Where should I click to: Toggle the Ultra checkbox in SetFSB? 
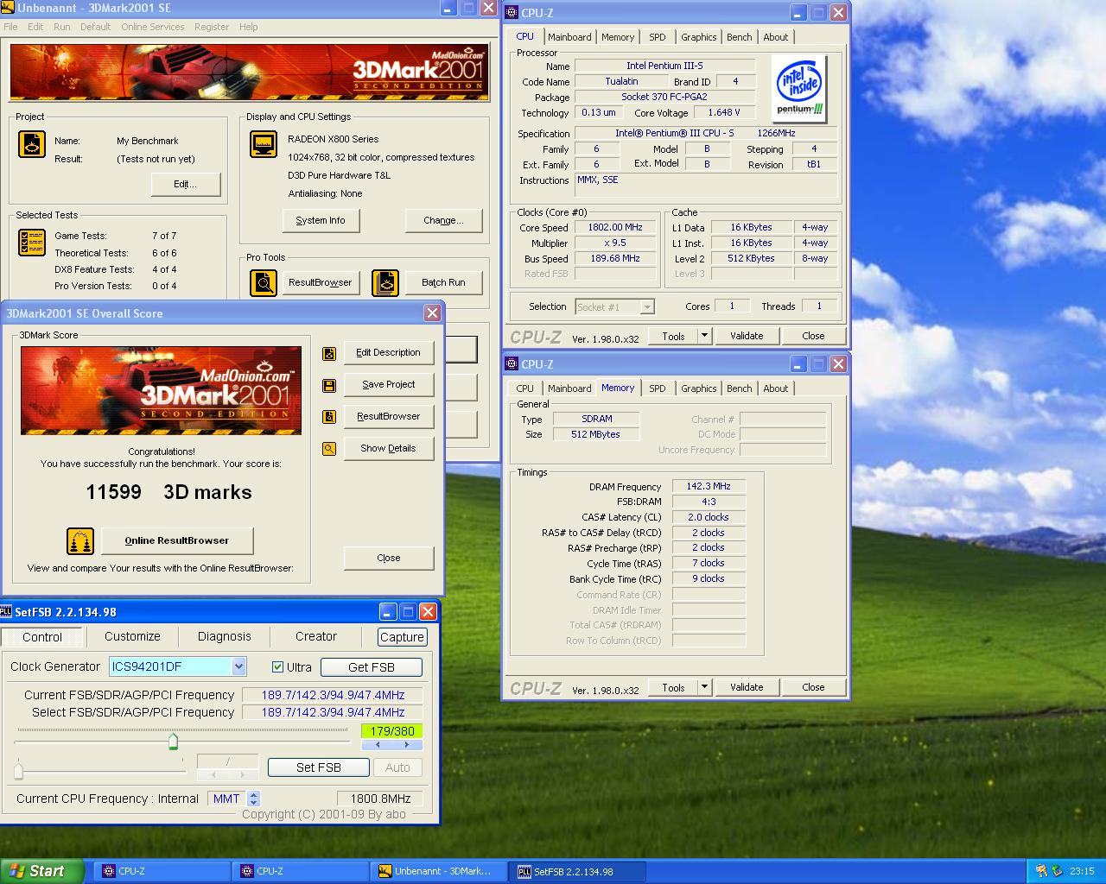click(x=277, y=667)
